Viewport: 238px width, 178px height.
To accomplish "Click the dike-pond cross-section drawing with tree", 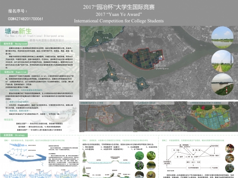I will pyautogui.click(x=107, y=157).
